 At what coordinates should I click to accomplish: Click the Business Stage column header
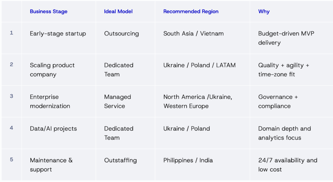coord(48,11)
